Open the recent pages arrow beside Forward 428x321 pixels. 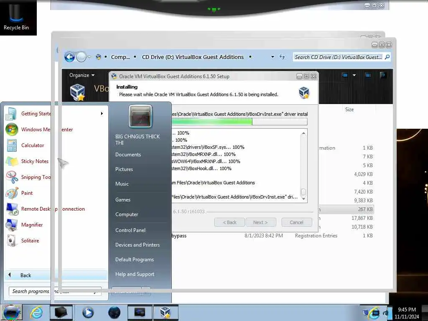[89, 57]
